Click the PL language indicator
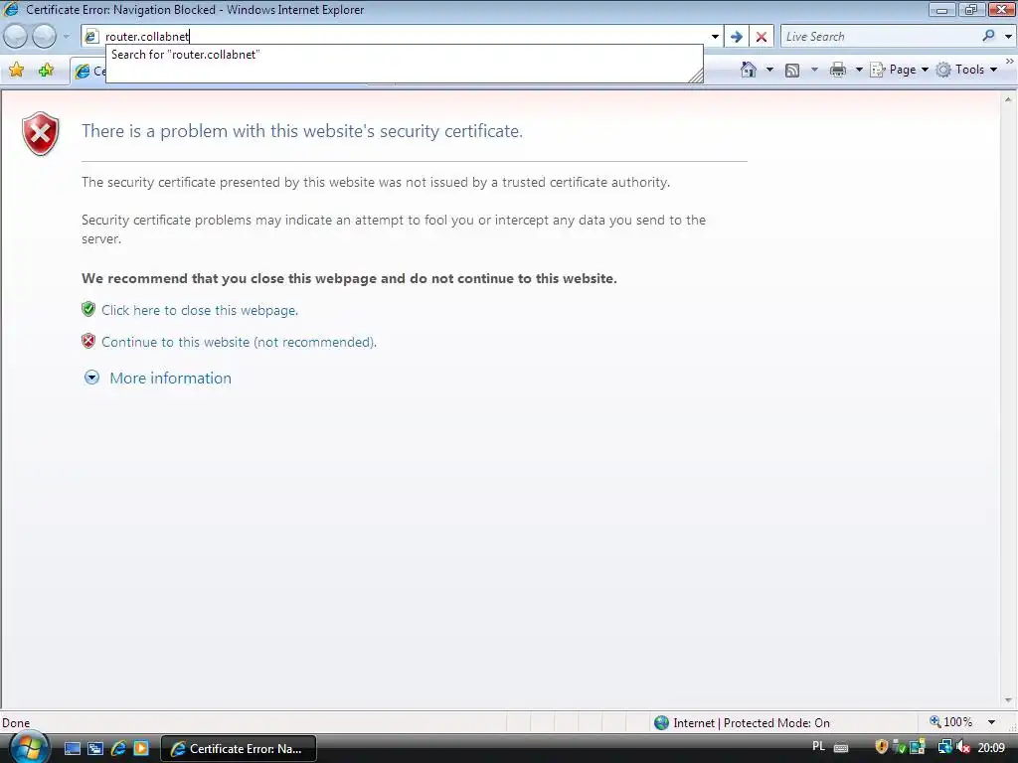Viewport: 1018px width, 763px height. pyautogui.click(x=819, y=747)
